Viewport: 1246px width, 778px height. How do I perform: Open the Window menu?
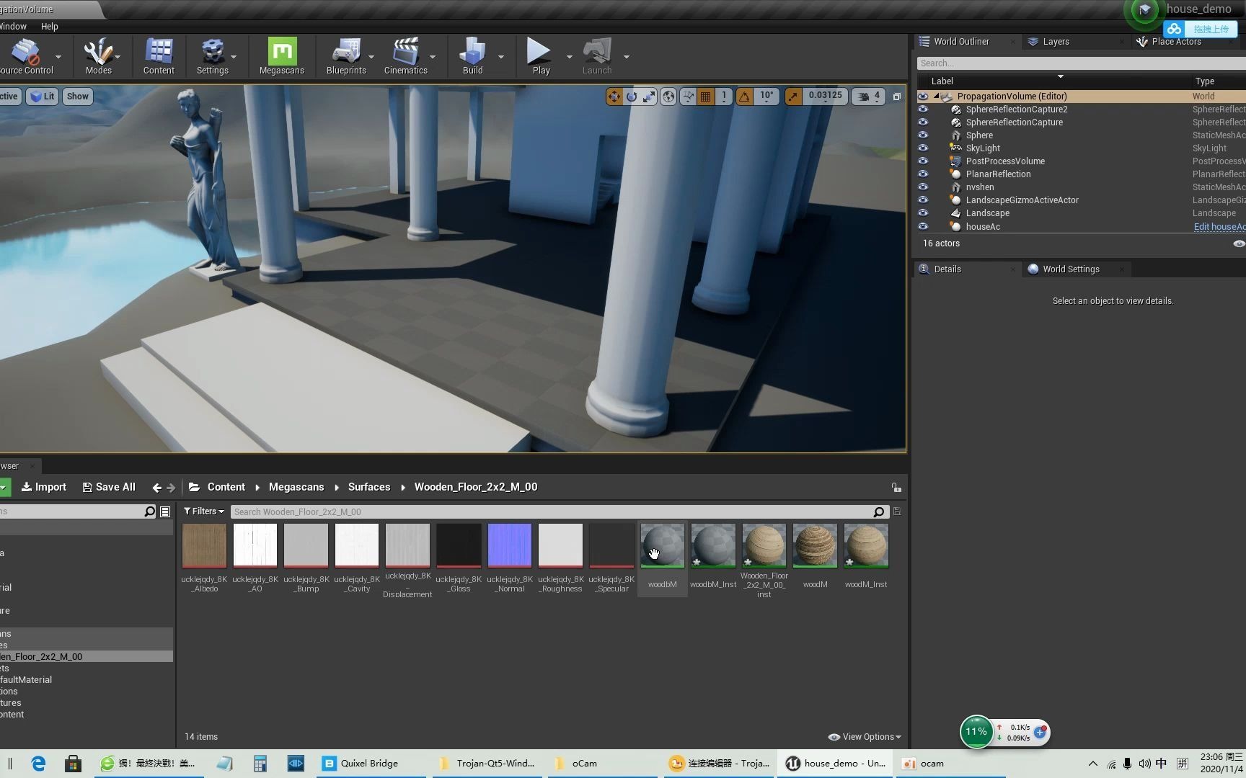click(x=13, y=26)
